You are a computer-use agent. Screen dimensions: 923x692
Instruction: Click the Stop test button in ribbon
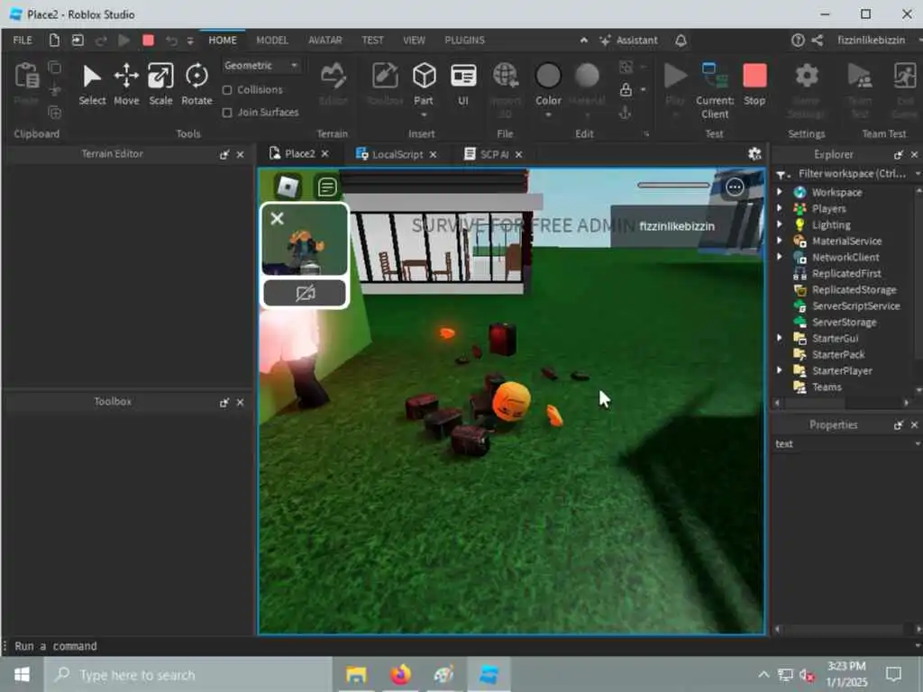pyautogui.click(x=754, y=85)
